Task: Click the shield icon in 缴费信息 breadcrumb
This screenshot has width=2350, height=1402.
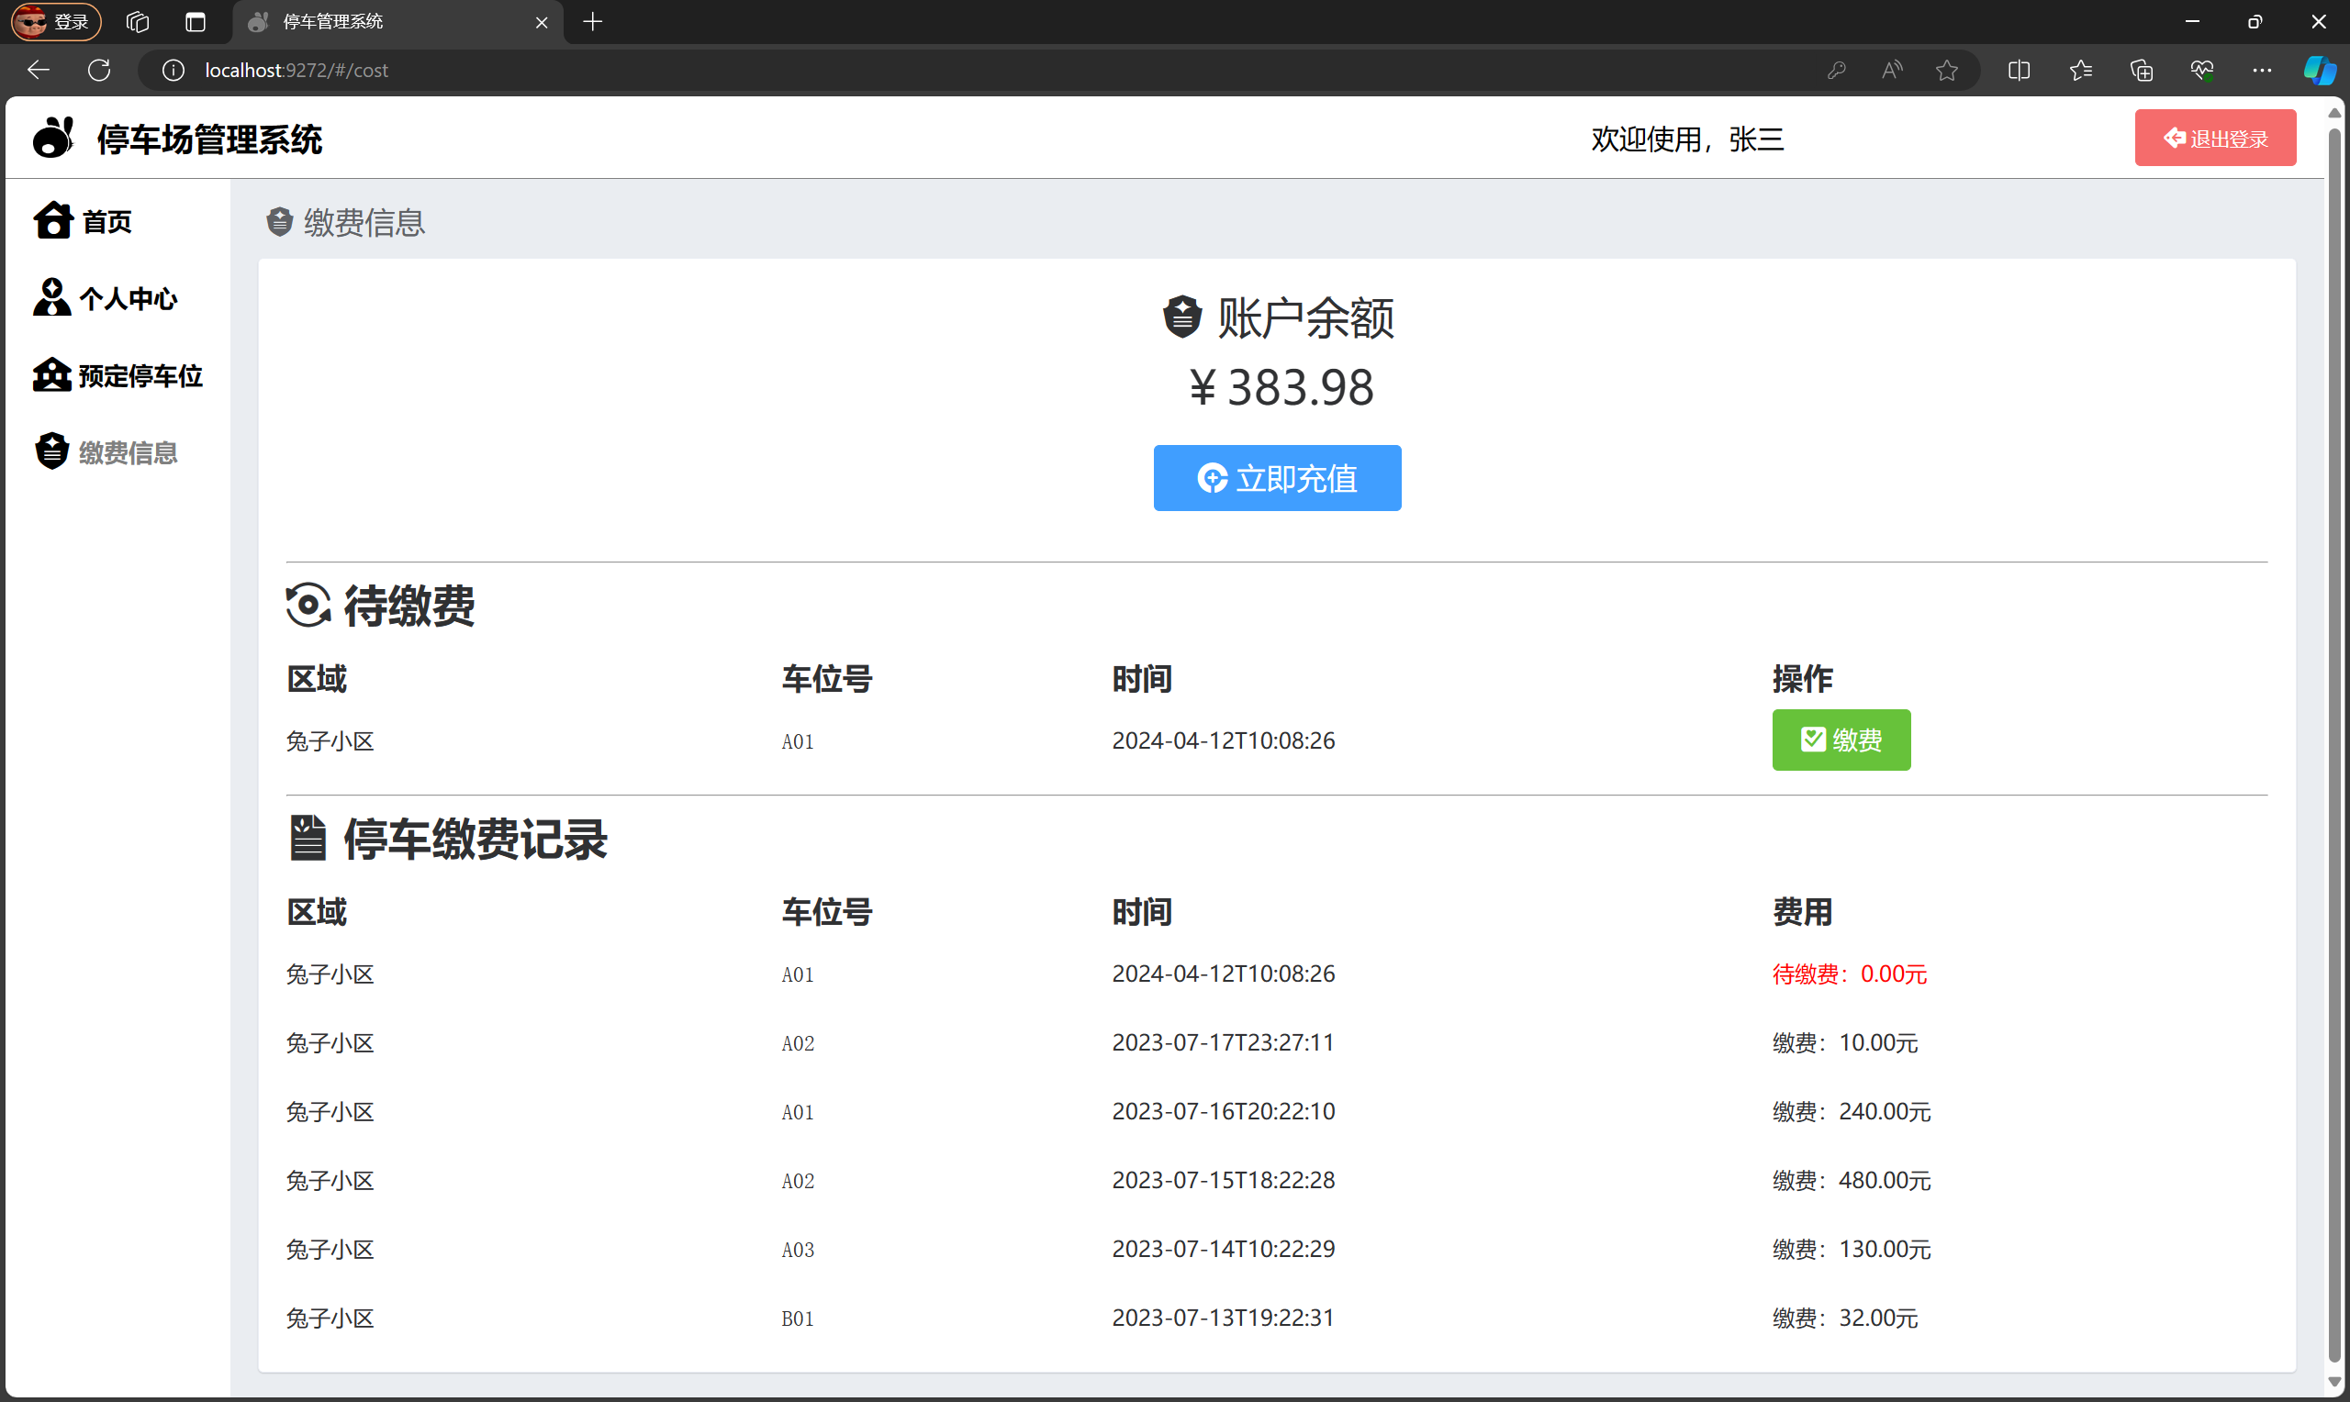Action: coord(279,222)
